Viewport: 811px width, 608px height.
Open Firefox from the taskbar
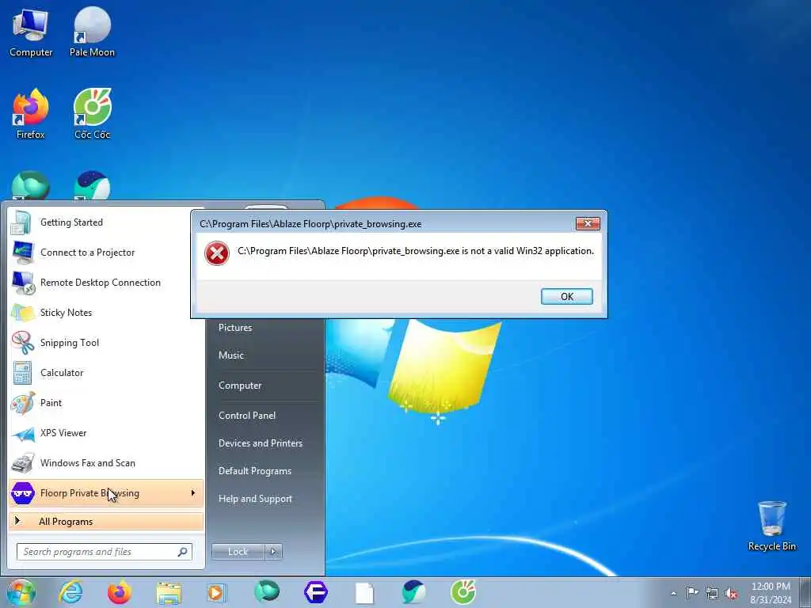click(120, 592)
